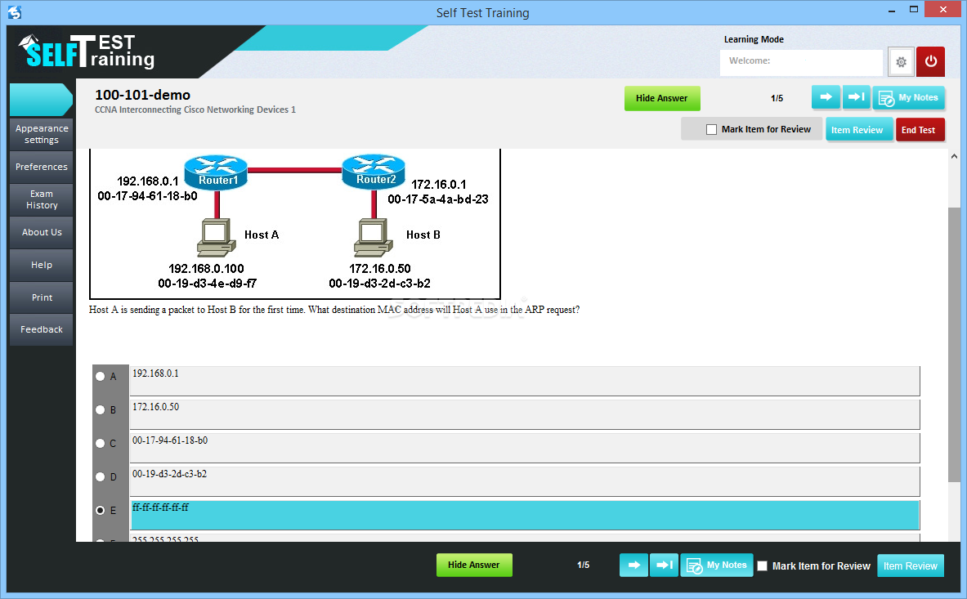
Task: Click the vertical scrollbar thumb
Action: pyautogui.click(x=954, y=345)
